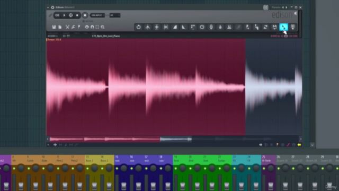Toggle the speaker icon below Edison's title bar
The height and width of the screenshot is (191, 339).
[296, 14]
